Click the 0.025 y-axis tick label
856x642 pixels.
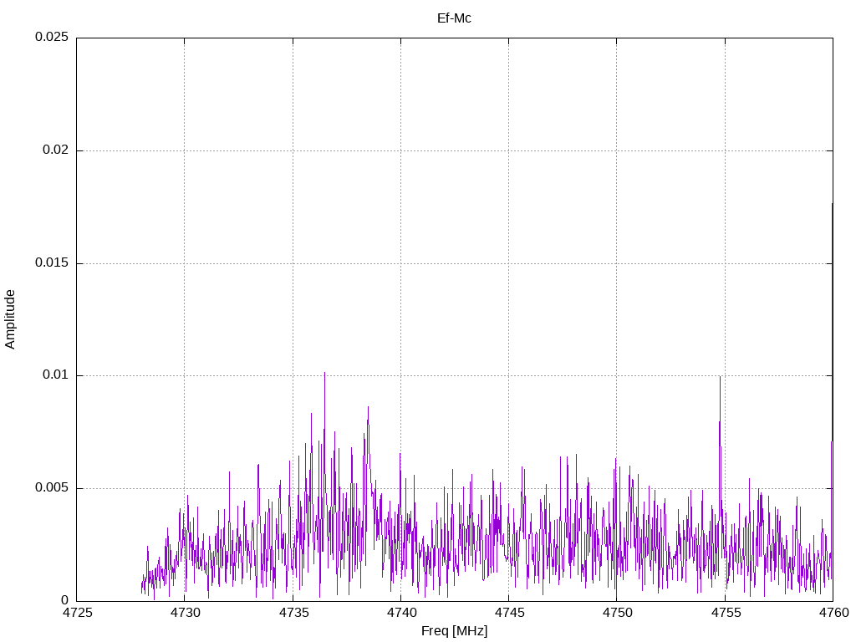(51, 38)
